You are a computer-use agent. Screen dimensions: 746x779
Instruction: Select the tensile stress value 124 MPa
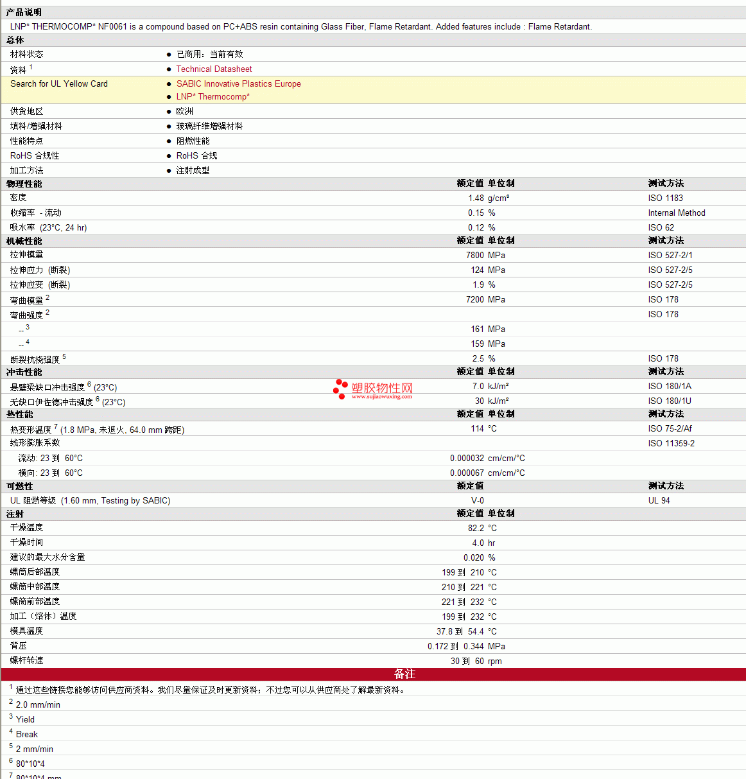[x=488, y=270]
